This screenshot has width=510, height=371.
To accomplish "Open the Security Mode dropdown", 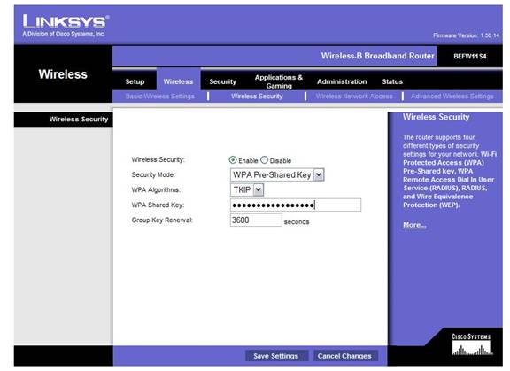I will coord(277,175).
